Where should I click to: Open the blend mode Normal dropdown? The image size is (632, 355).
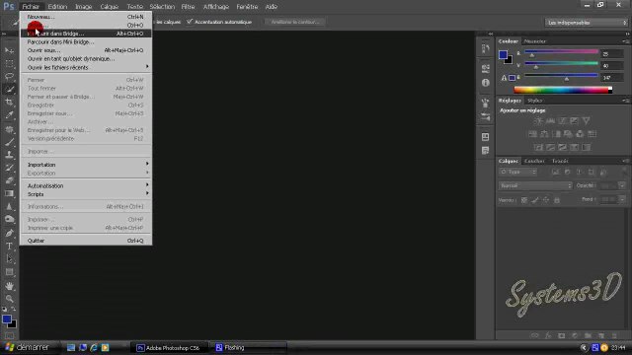coord(535,185)
